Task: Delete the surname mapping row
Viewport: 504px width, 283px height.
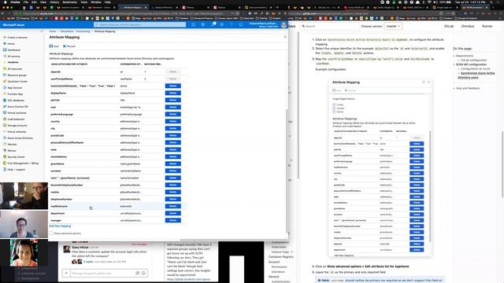Action: 173,171
